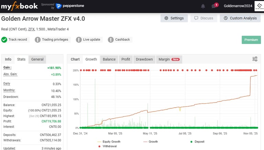Click the '3 minutes ago' updated value
Image resolution: width=264 pixels, height=150 pixels.
(51, 148)
